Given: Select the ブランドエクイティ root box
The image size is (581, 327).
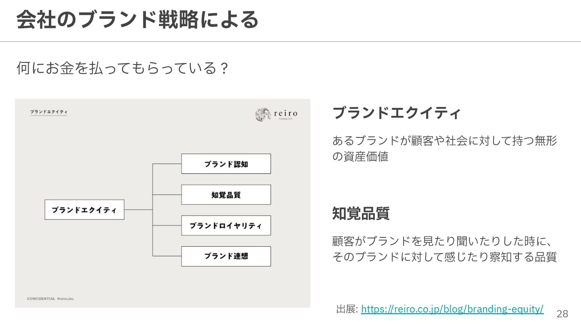Looking at the screenshot, I should (84, 210).
